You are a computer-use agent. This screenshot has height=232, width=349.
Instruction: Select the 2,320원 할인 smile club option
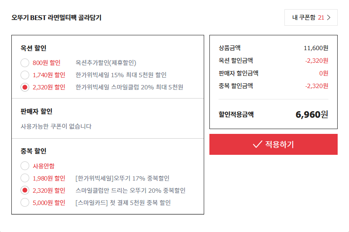tap(25, 87)
